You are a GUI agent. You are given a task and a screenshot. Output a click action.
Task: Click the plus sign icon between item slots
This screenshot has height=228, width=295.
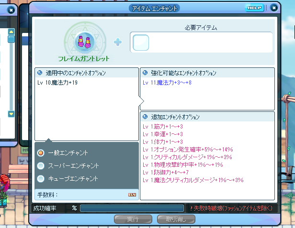(118, 42)
